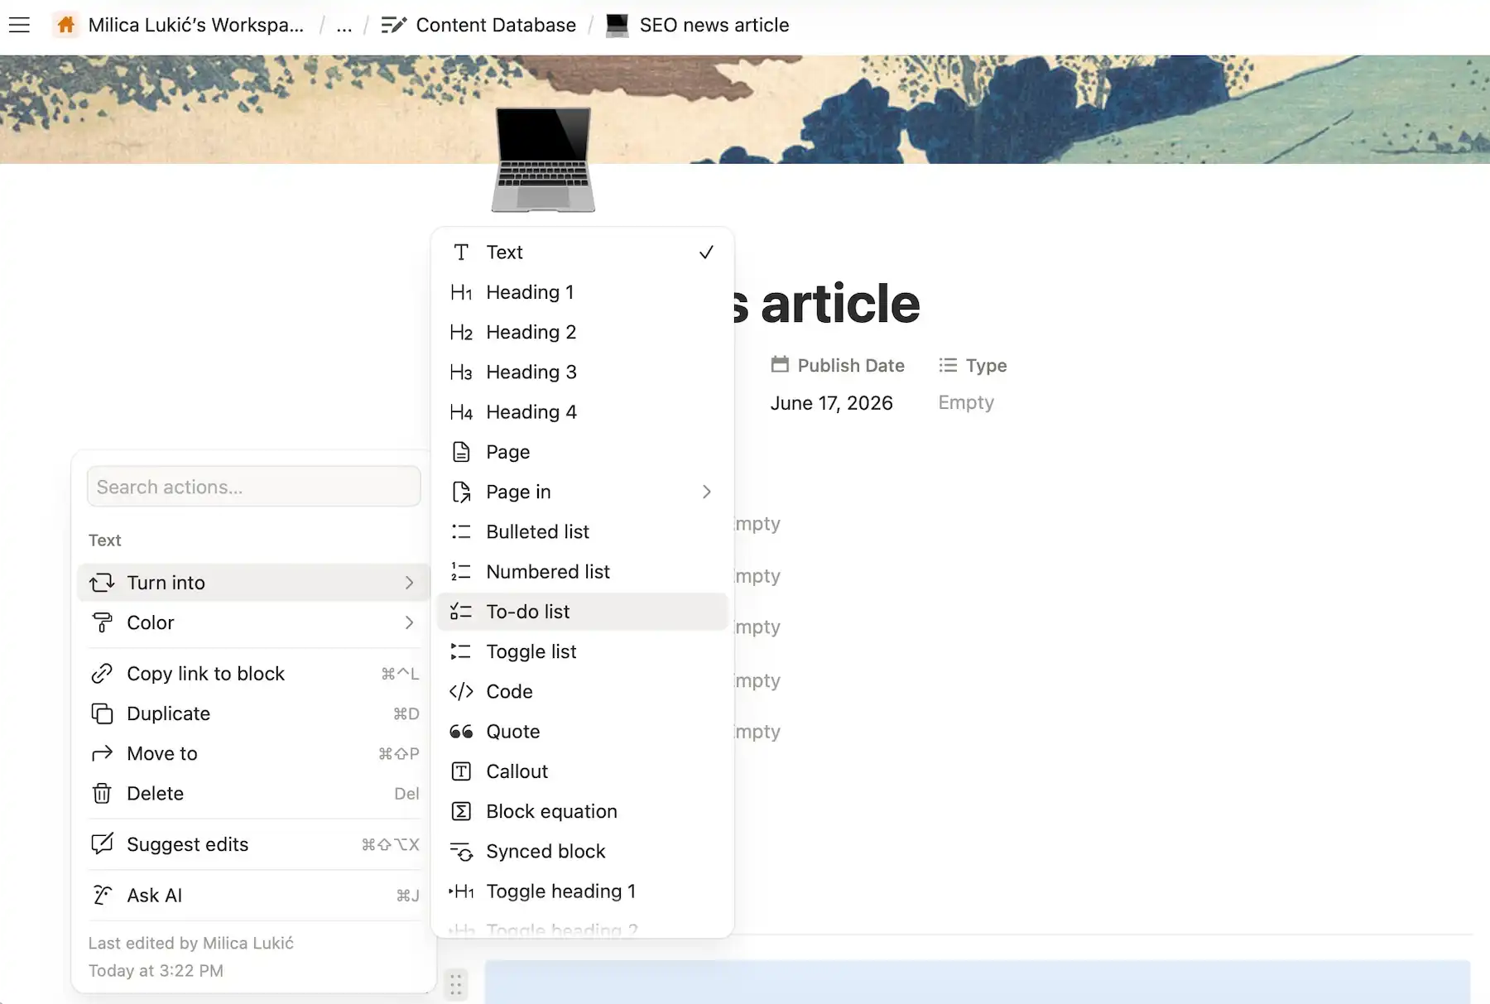The height and width of the screenshot is (1004, 1490).
Task: Go to Content Database breadcrumb
Action: (x=496, y=25)
